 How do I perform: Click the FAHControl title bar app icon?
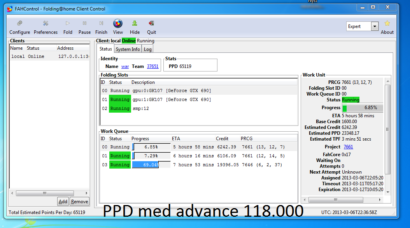(x=10, y=9)
